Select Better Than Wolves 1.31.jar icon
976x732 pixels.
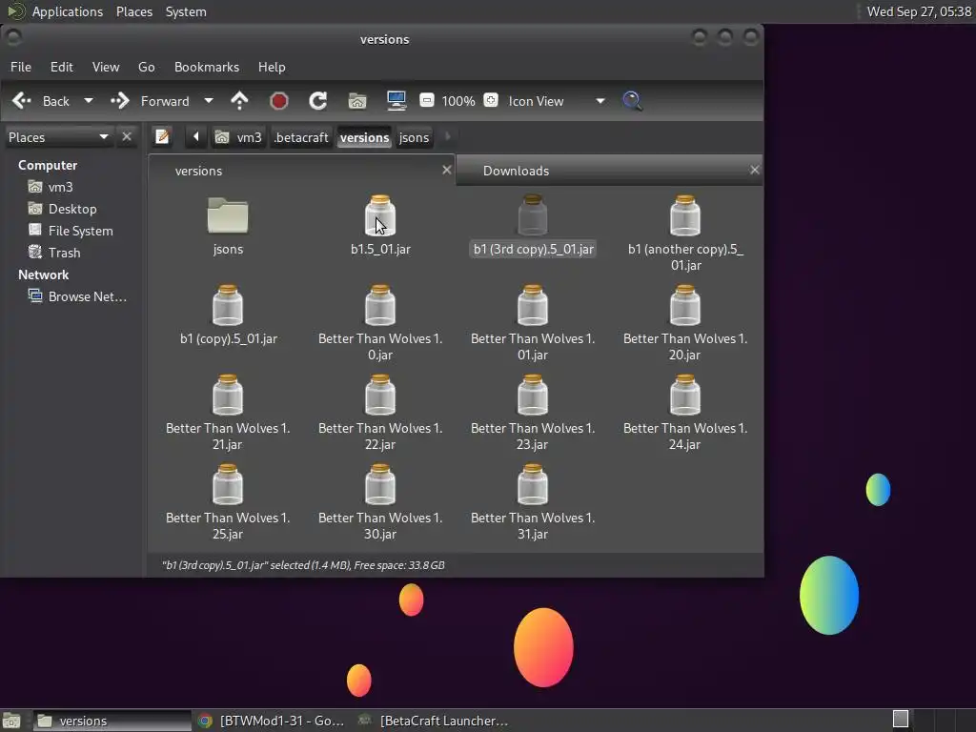[x=533, y=484]
